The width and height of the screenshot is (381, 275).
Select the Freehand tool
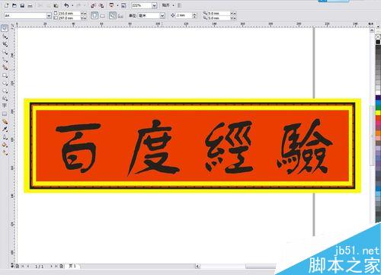(x=5, y=60)
